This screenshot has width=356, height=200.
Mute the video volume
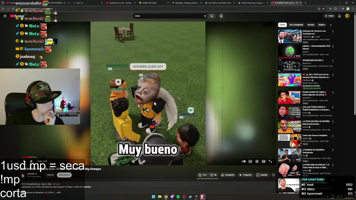(31, 161)
